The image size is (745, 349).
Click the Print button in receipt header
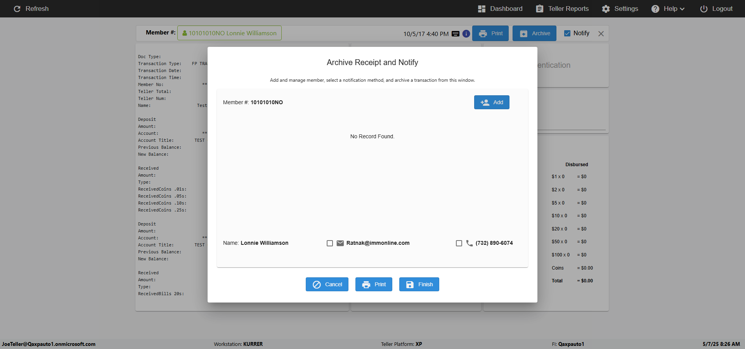pyautogui.click(x=490, y=33)
